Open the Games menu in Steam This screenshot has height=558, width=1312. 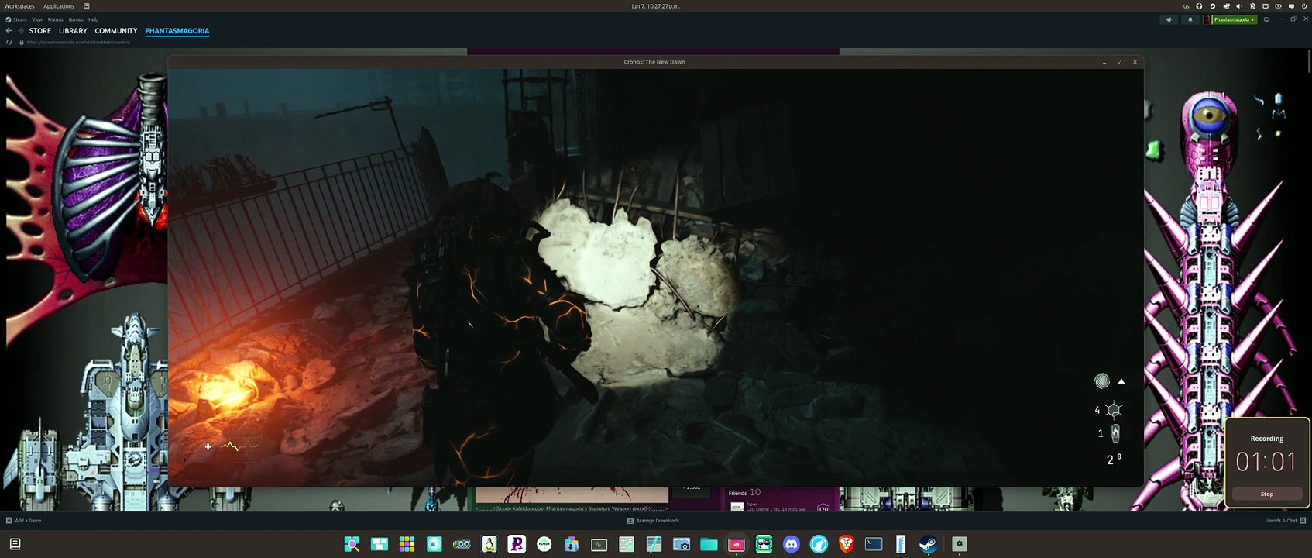(x=76, y=19)
